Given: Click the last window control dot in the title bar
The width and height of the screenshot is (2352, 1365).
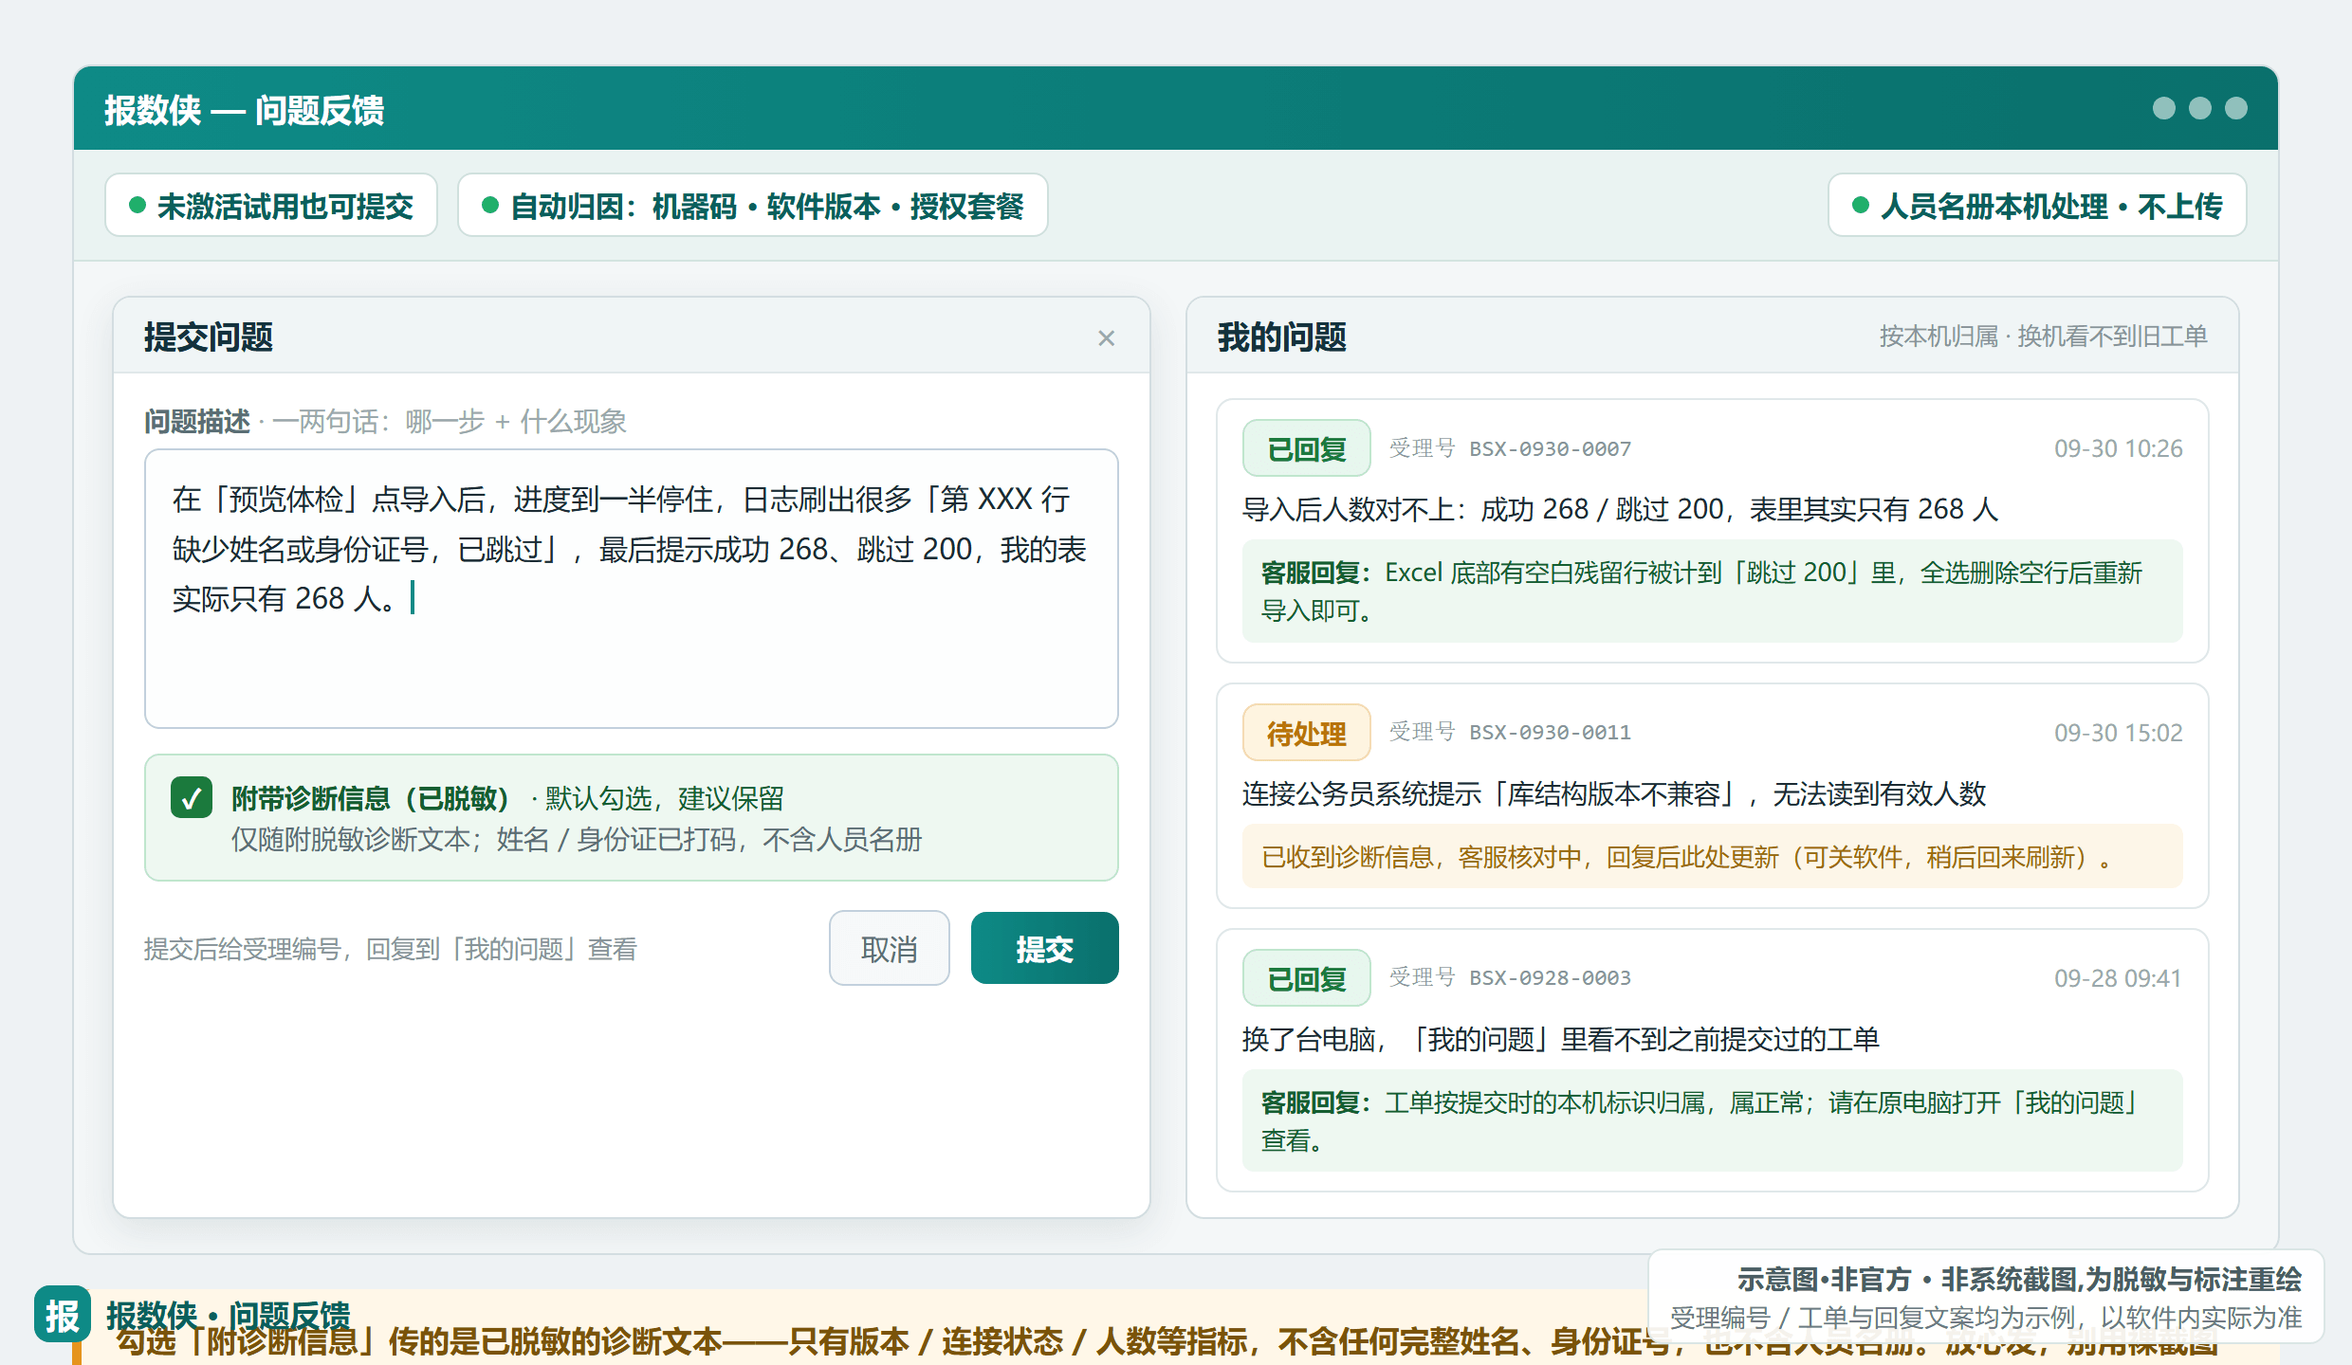Looking at the screenshot, I should pos(2236,108).
